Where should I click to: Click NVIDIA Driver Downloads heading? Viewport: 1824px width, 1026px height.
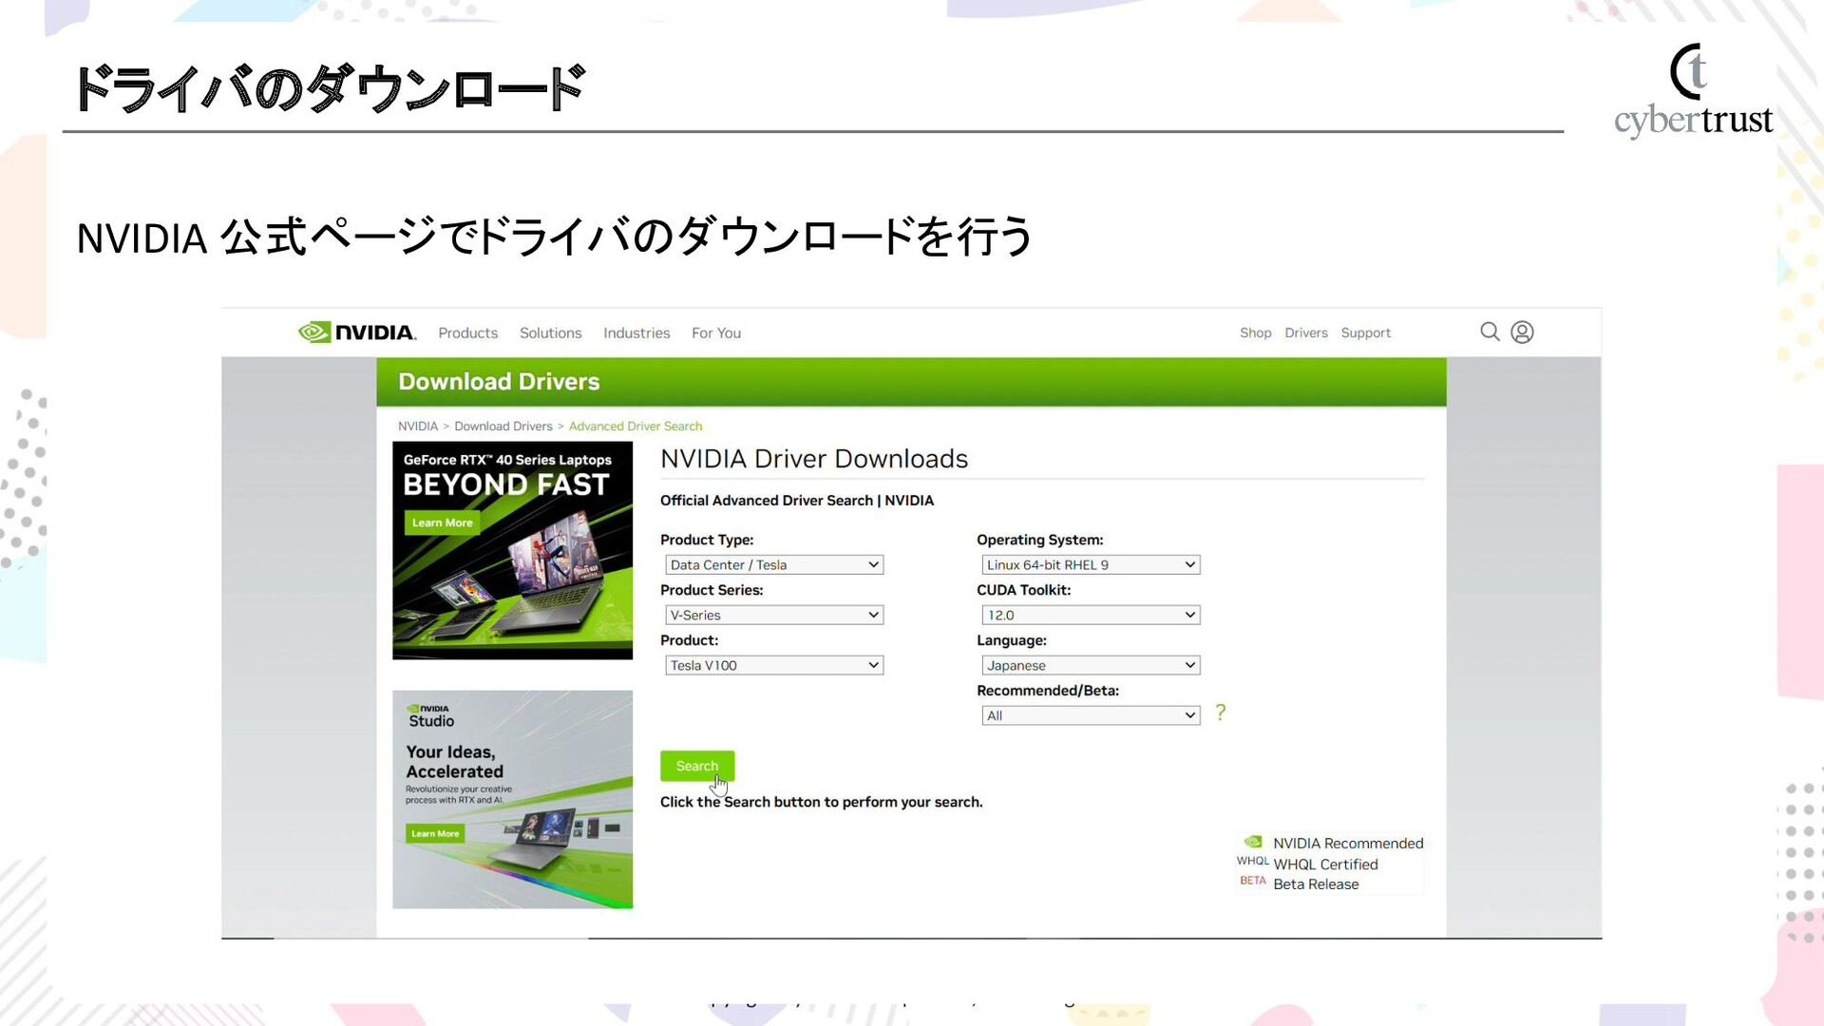coord(814,459)
